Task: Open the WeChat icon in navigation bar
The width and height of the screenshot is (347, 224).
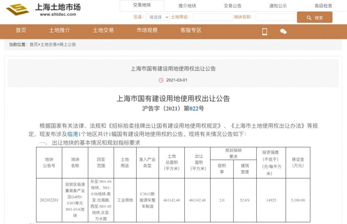Action: pyautogui.click(x=283, y=31)
